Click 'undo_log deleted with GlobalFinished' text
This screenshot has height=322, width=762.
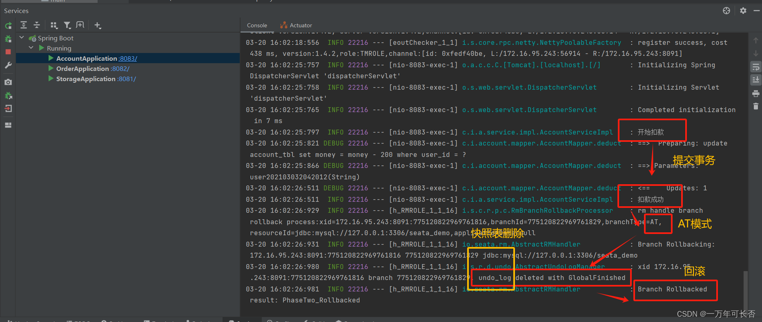pyautogui.click(x=552, y=278)
